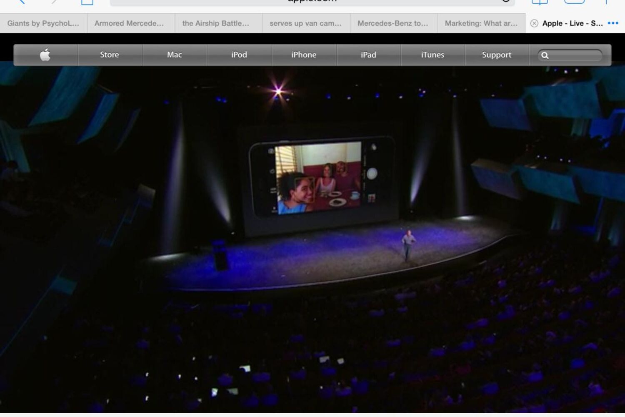Switch to the Marketing: What ar... tab
Viewport: 625px width, 417px height.
481,23
